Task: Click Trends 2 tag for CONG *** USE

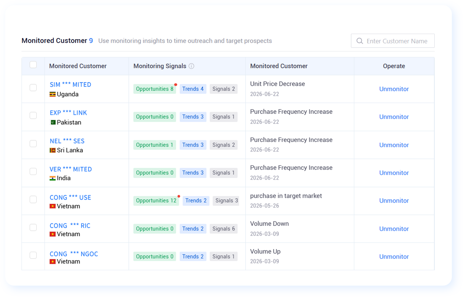Action: [x=196, y=201]
